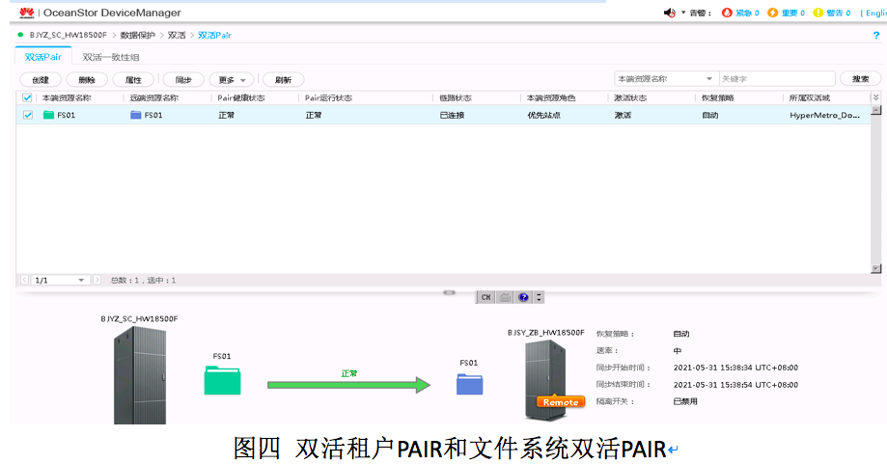
Task: Sort by Pair运行状态 column header
Action: coord(328,97)
